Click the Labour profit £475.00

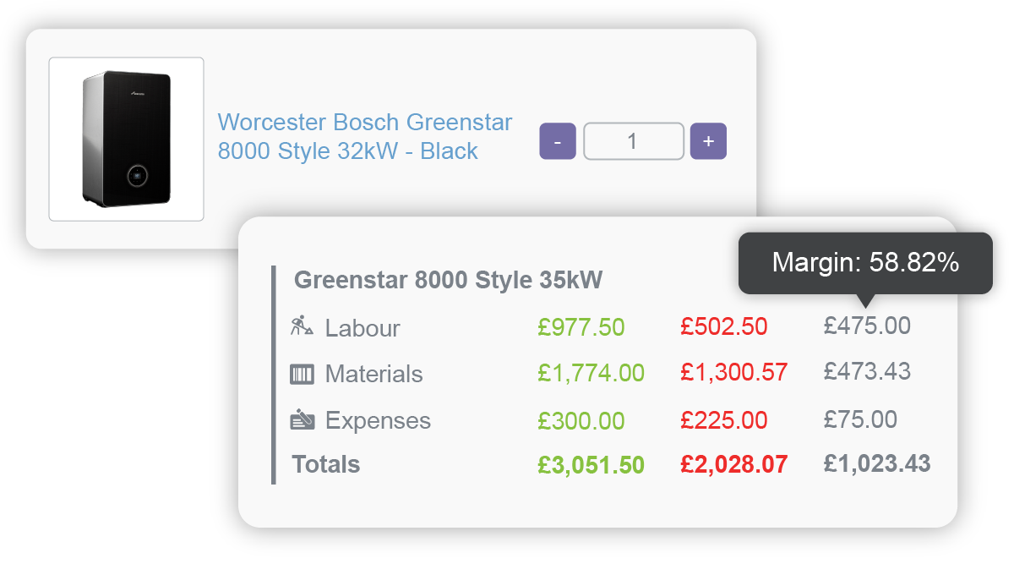(868, 326)
